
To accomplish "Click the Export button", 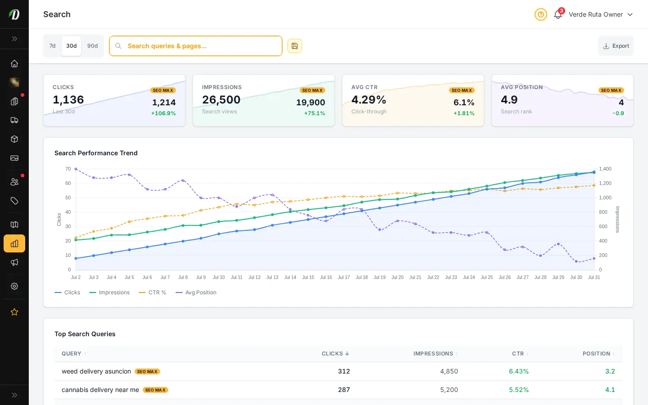I will [616, 46].
